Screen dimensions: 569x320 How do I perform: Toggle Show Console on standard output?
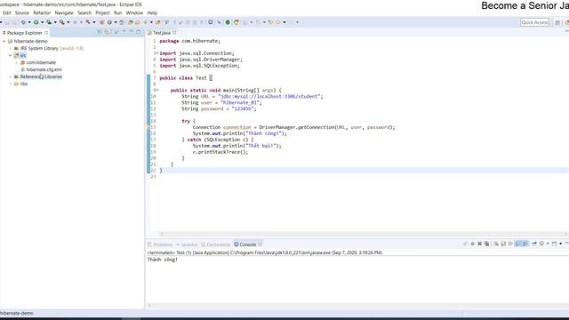tap(518, 244)
